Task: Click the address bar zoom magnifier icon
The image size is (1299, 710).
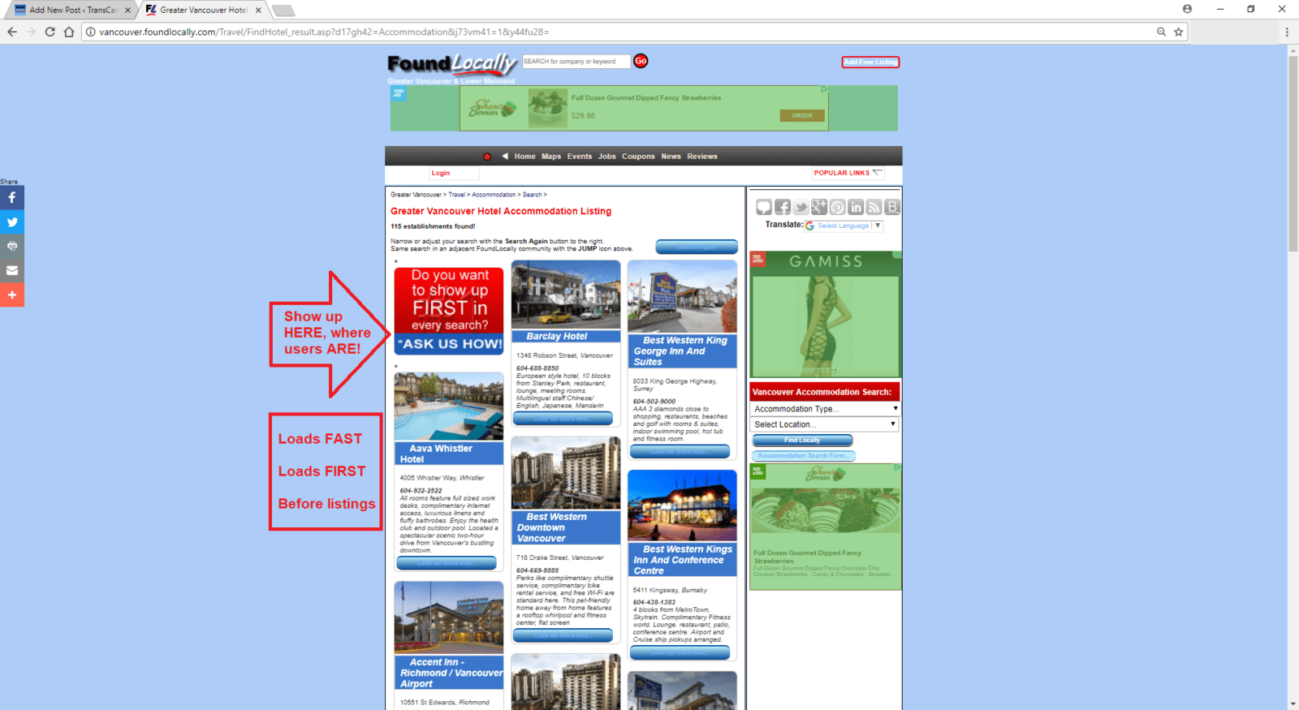Action: click(1161, 32)
